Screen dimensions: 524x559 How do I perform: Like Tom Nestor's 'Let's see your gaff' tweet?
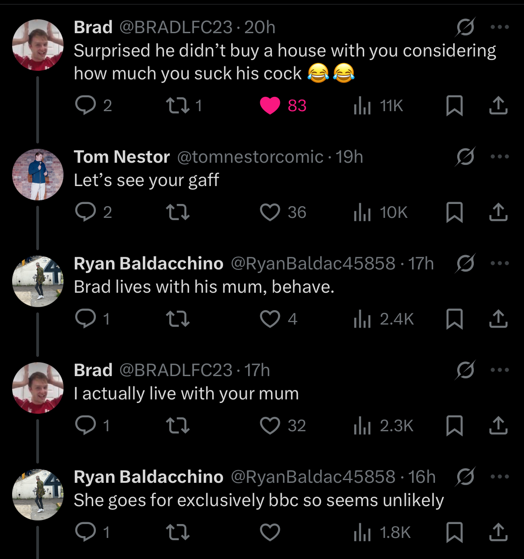point(270,212)
